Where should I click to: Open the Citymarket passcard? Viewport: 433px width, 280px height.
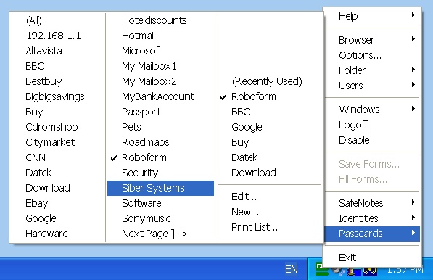[57, 142]
